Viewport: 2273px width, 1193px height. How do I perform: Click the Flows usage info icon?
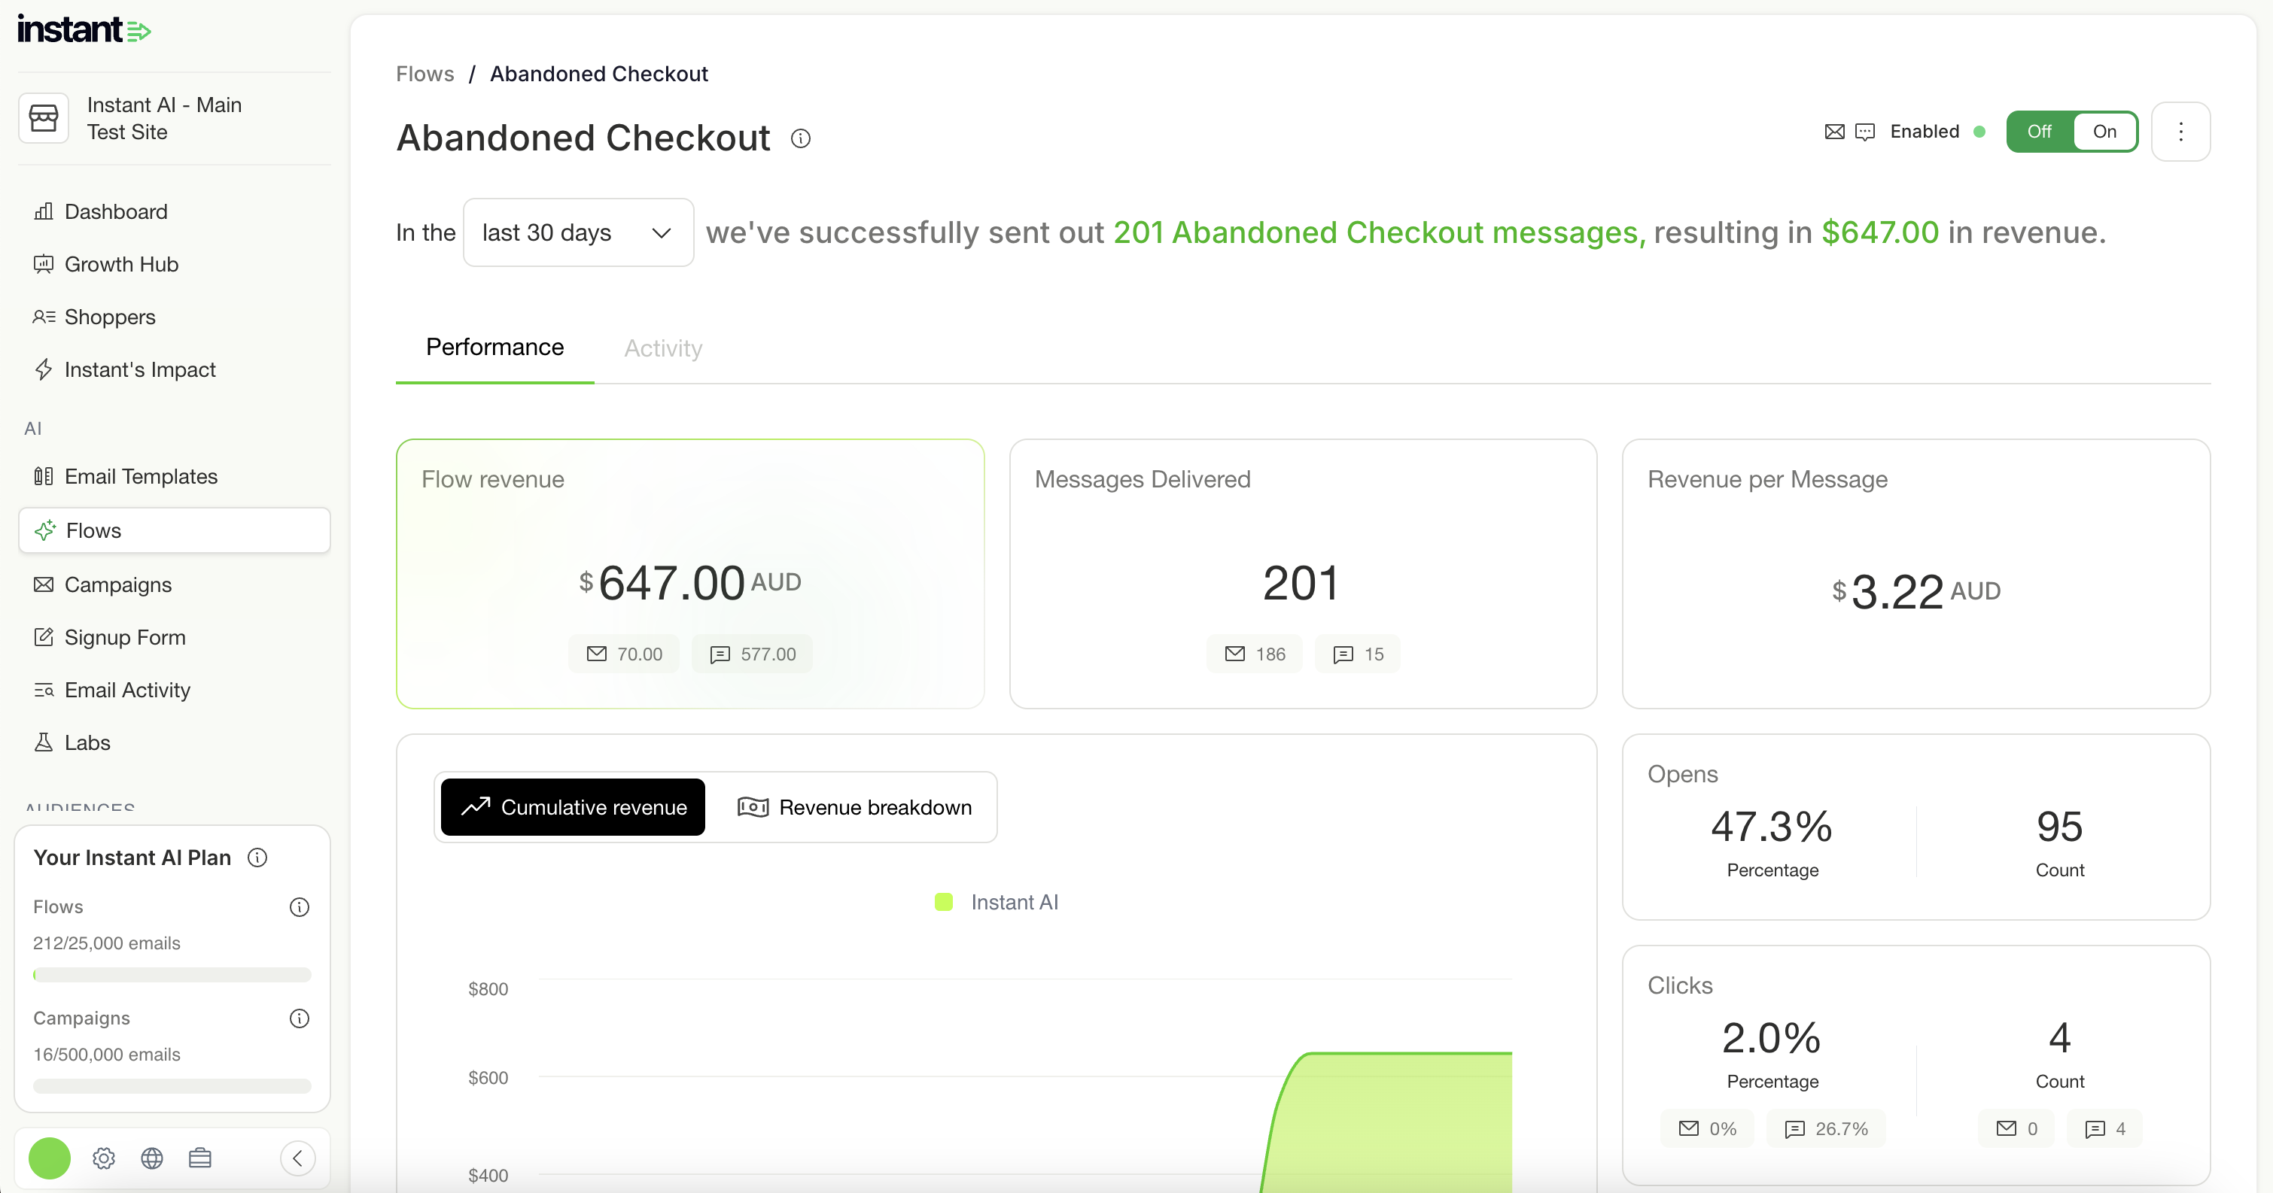tap(300, 906)
